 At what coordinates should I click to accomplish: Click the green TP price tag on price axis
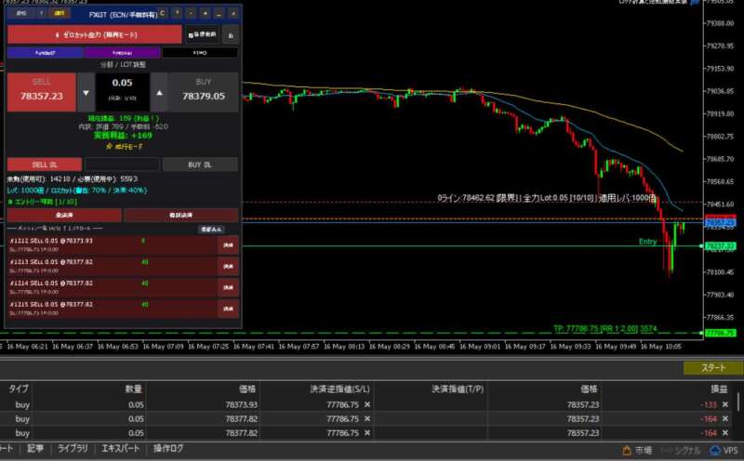(x=720, y=333)
